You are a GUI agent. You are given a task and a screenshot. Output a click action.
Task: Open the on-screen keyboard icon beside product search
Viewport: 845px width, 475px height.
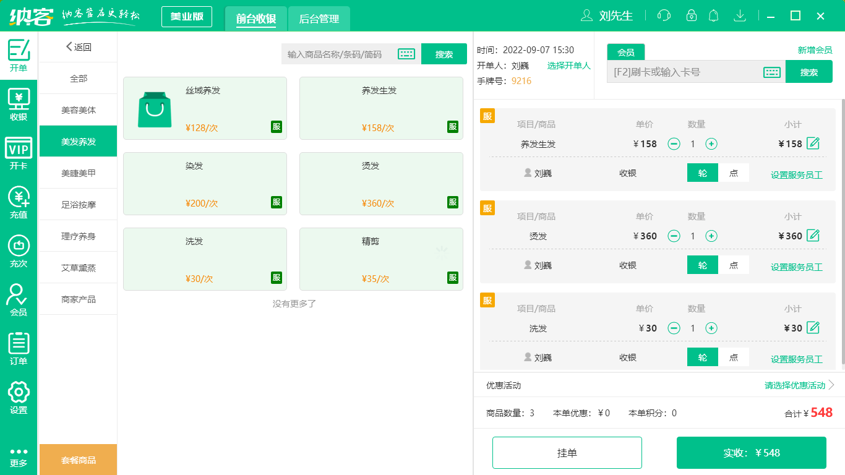(x=406, y=54)
